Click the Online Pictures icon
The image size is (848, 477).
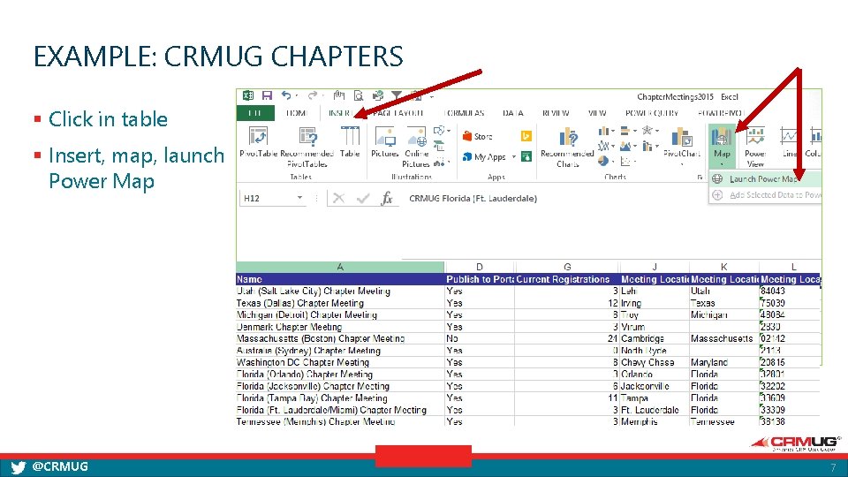[x=416, y=148]
